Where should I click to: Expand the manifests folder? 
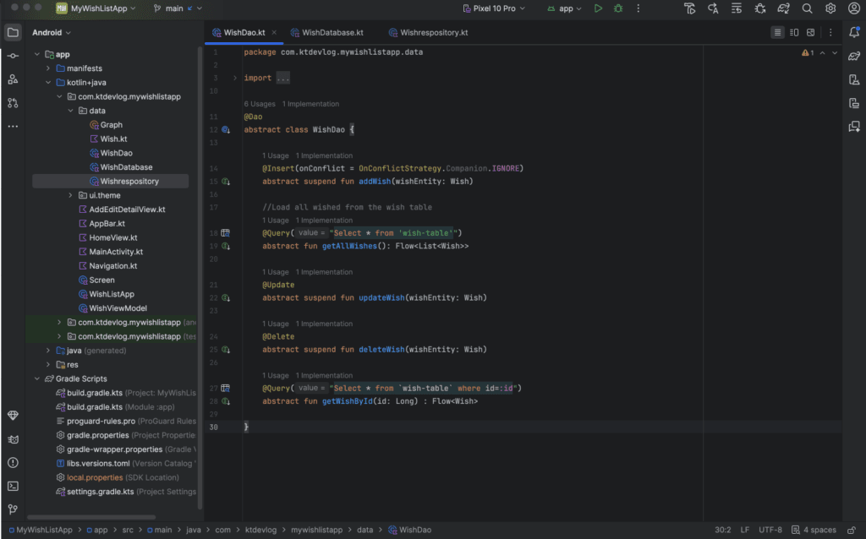tap(48, 68)
